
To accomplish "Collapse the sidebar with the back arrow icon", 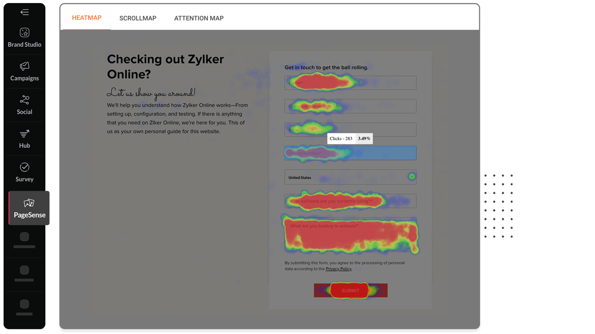I will click(24, 12).
